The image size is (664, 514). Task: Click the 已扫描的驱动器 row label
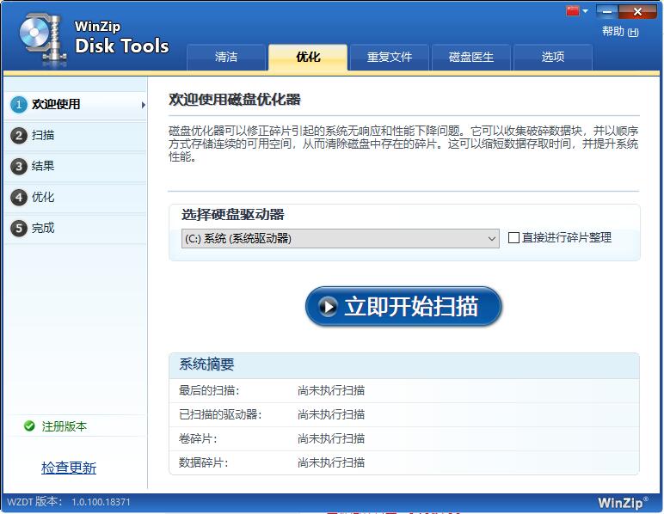pos(220,414)
